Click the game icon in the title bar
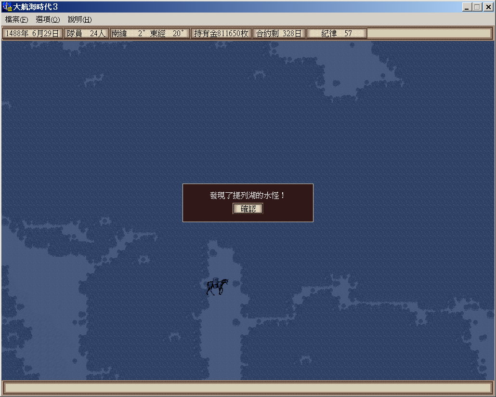Viewport: 496px width, 397px height. click(7, 7)
